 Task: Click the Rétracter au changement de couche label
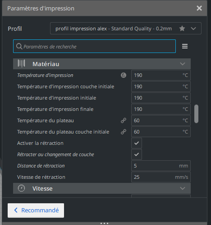point(55,154)
